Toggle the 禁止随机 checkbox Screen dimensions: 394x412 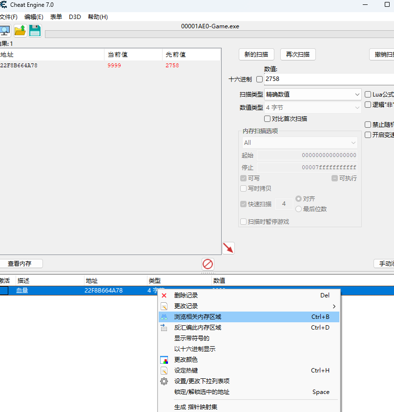(368, 124)
